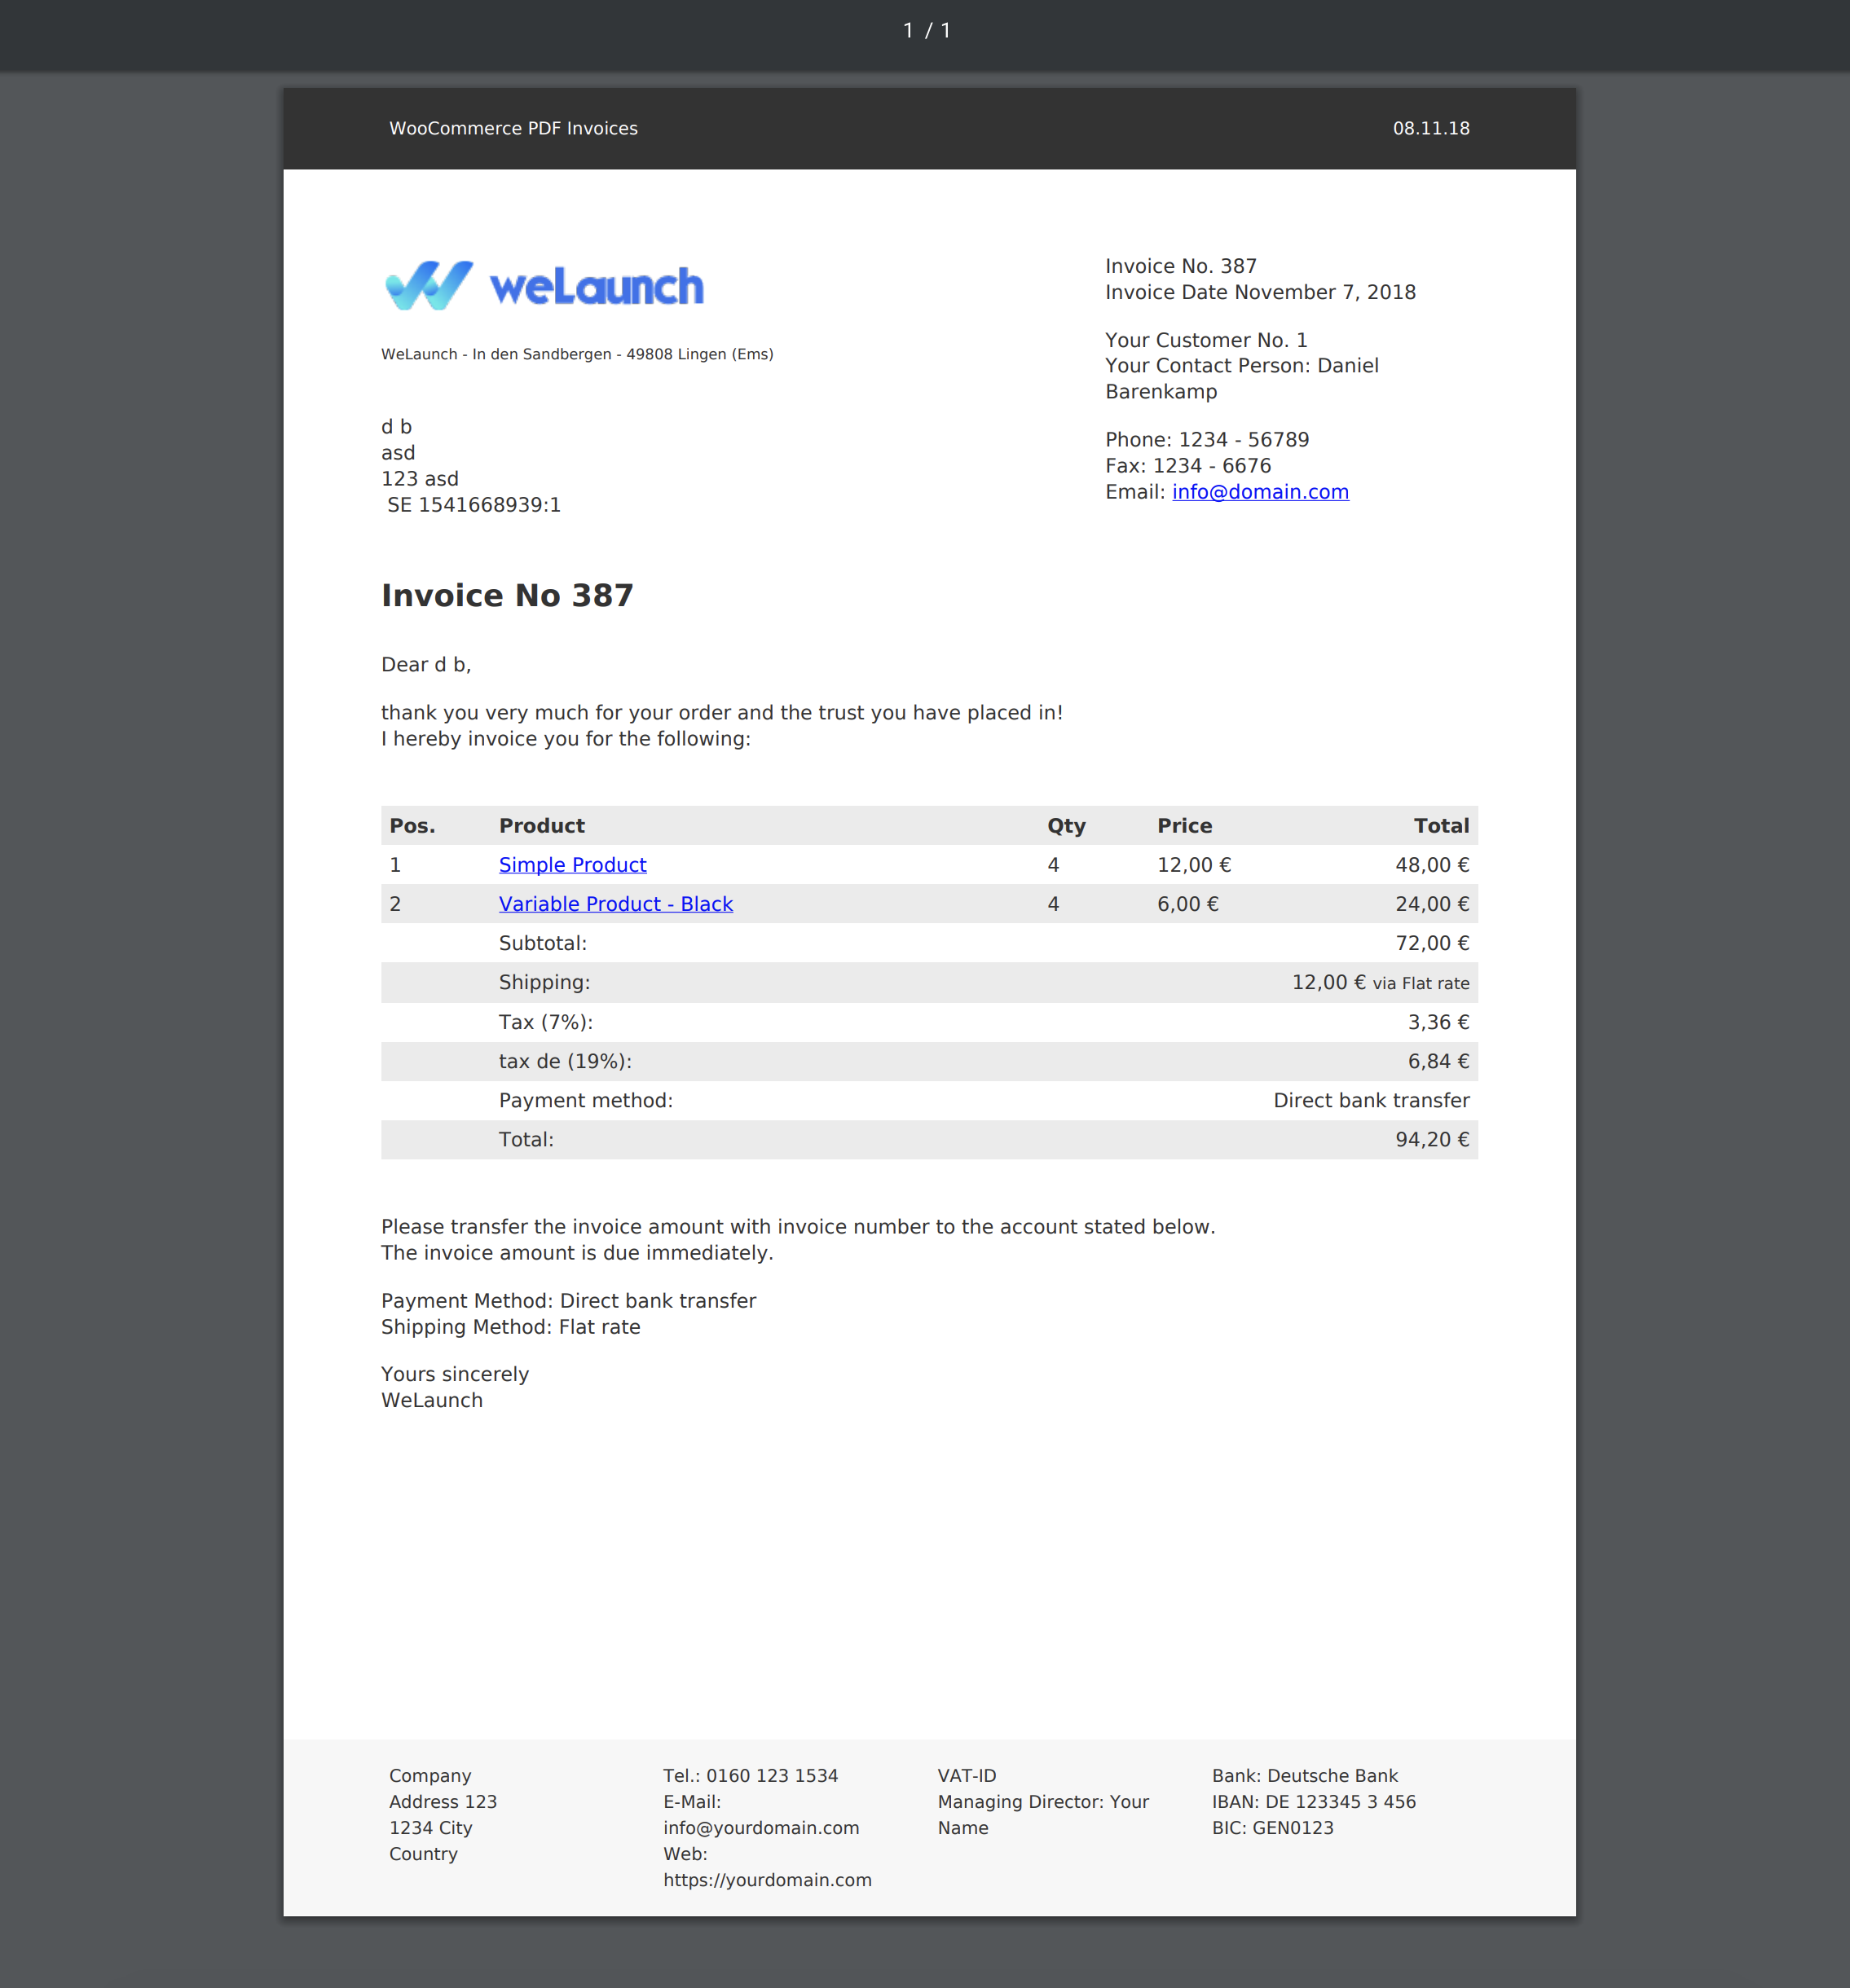Click the 6,84 € tax value
Viewport: 1850px width, 1988px height.
pyautogui.click(x=1438, y=1061)
